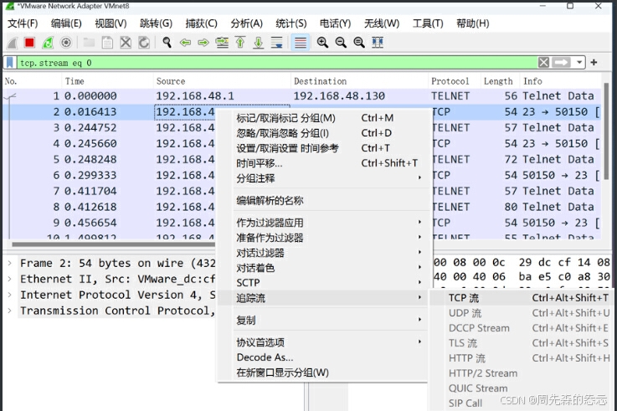Toggle packet colorization rules button
Screen dimensions: 617x411
[301, 43]
